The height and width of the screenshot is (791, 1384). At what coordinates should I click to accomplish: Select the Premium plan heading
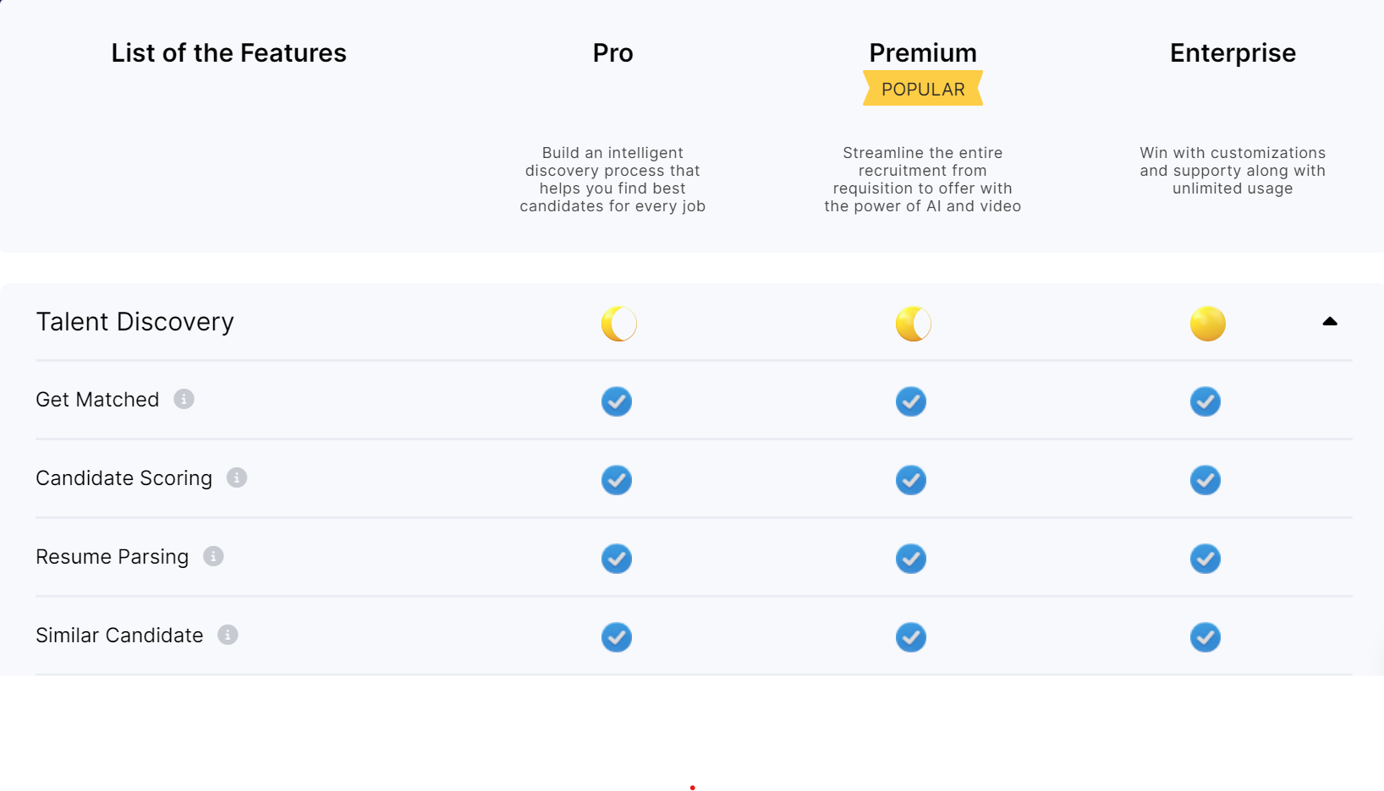coord(923,53)
